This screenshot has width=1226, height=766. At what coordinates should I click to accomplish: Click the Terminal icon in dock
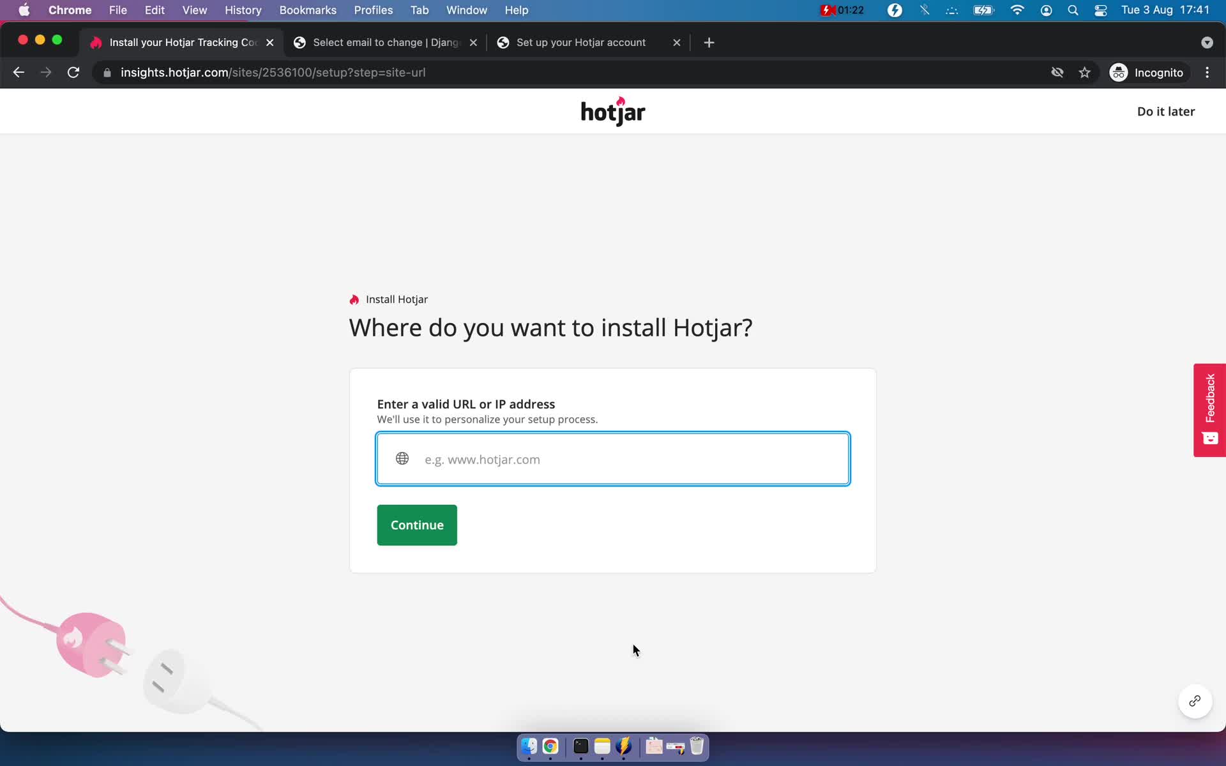click(x=580, y=747)
